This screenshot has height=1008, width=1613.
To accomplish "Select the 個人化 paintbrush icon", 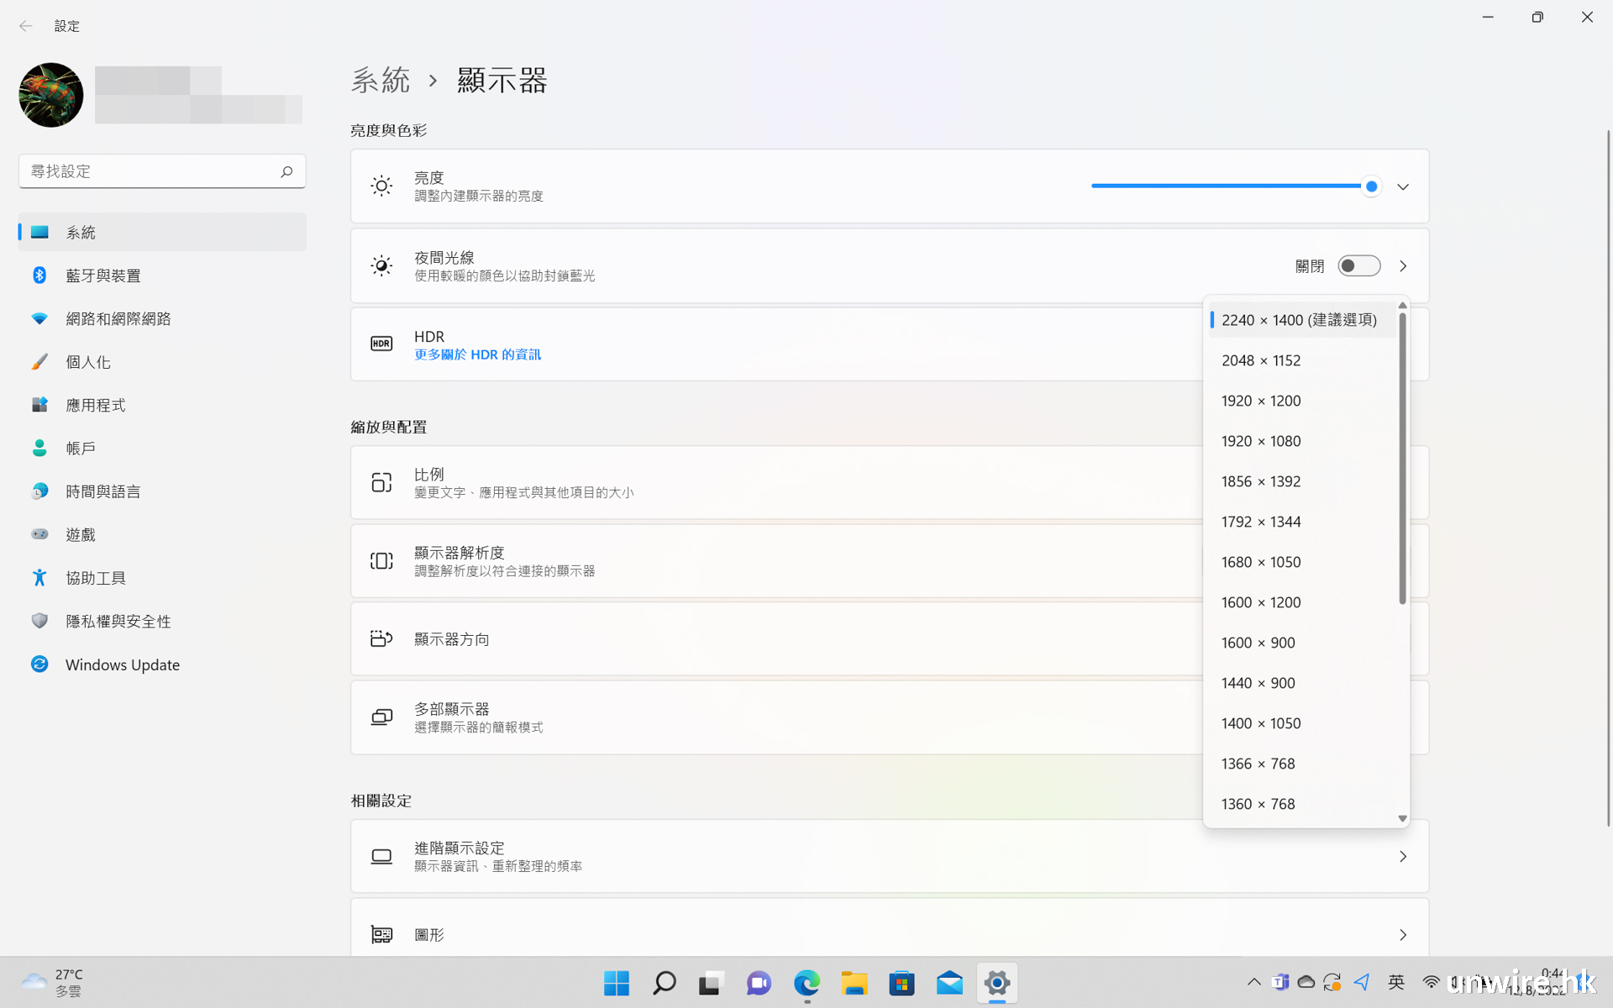I will coord(39,362).
